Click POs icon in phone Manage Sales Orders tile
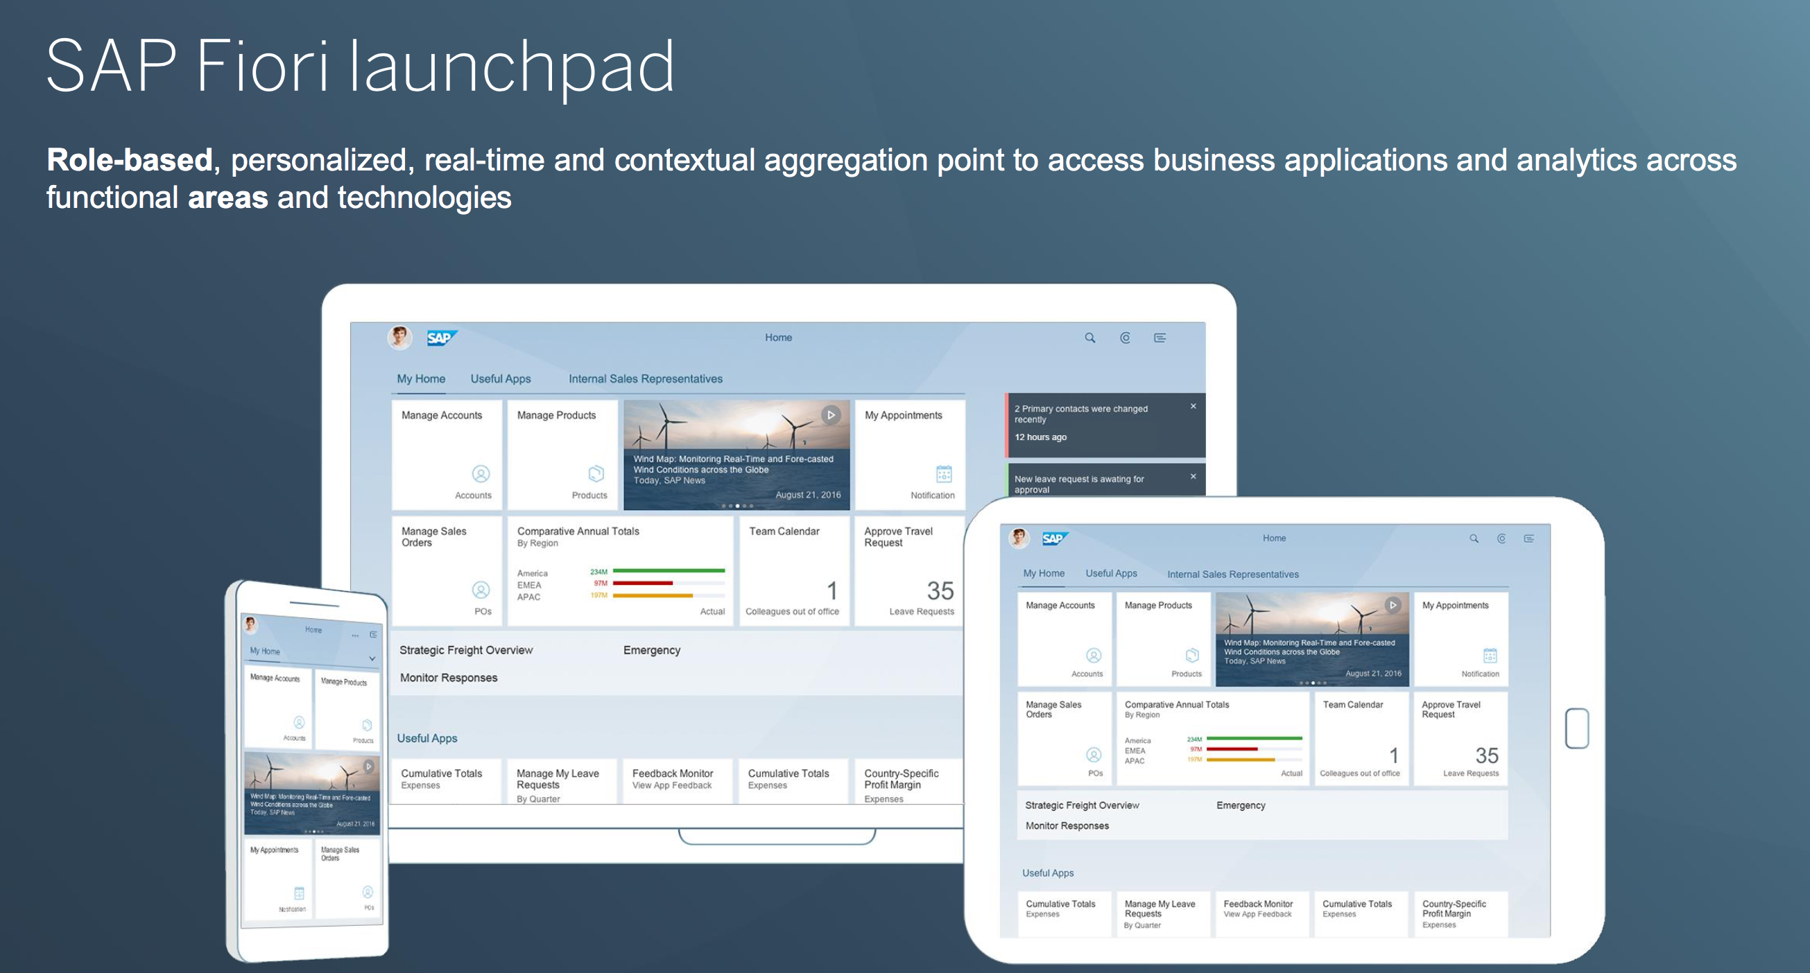Image resolution: width=1810 pixels, height=973 pixels. coord(368,893)
